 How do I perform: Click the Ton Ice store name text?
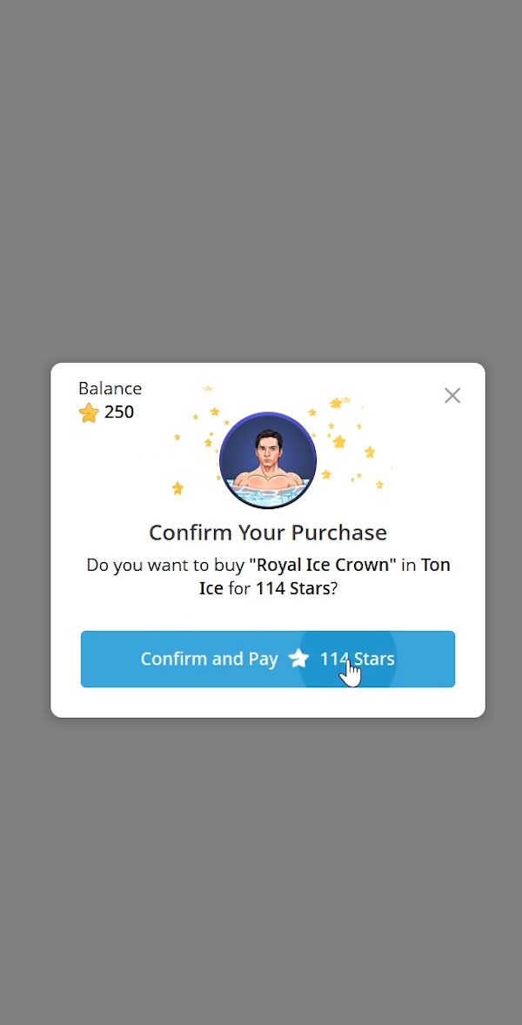tap(436, 564)
